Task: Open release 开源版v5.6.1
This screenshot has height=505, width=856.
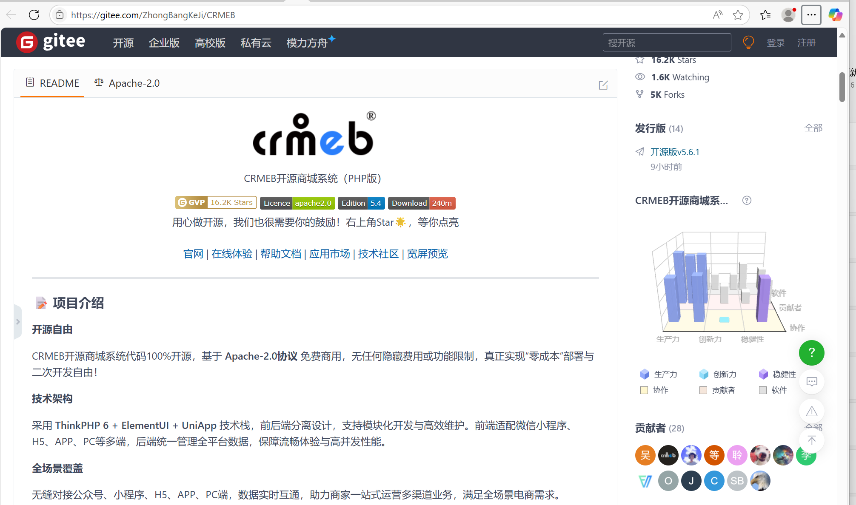Action: tap(675, 152)
